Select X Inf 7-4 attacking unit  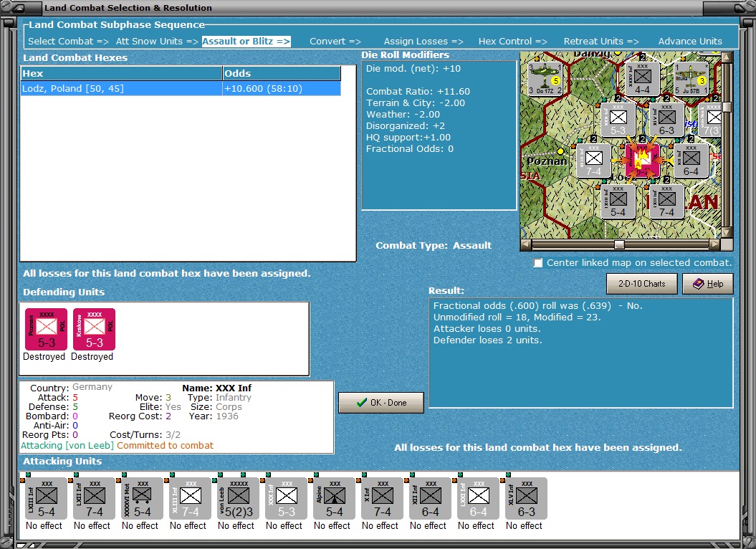pos(382,498)
